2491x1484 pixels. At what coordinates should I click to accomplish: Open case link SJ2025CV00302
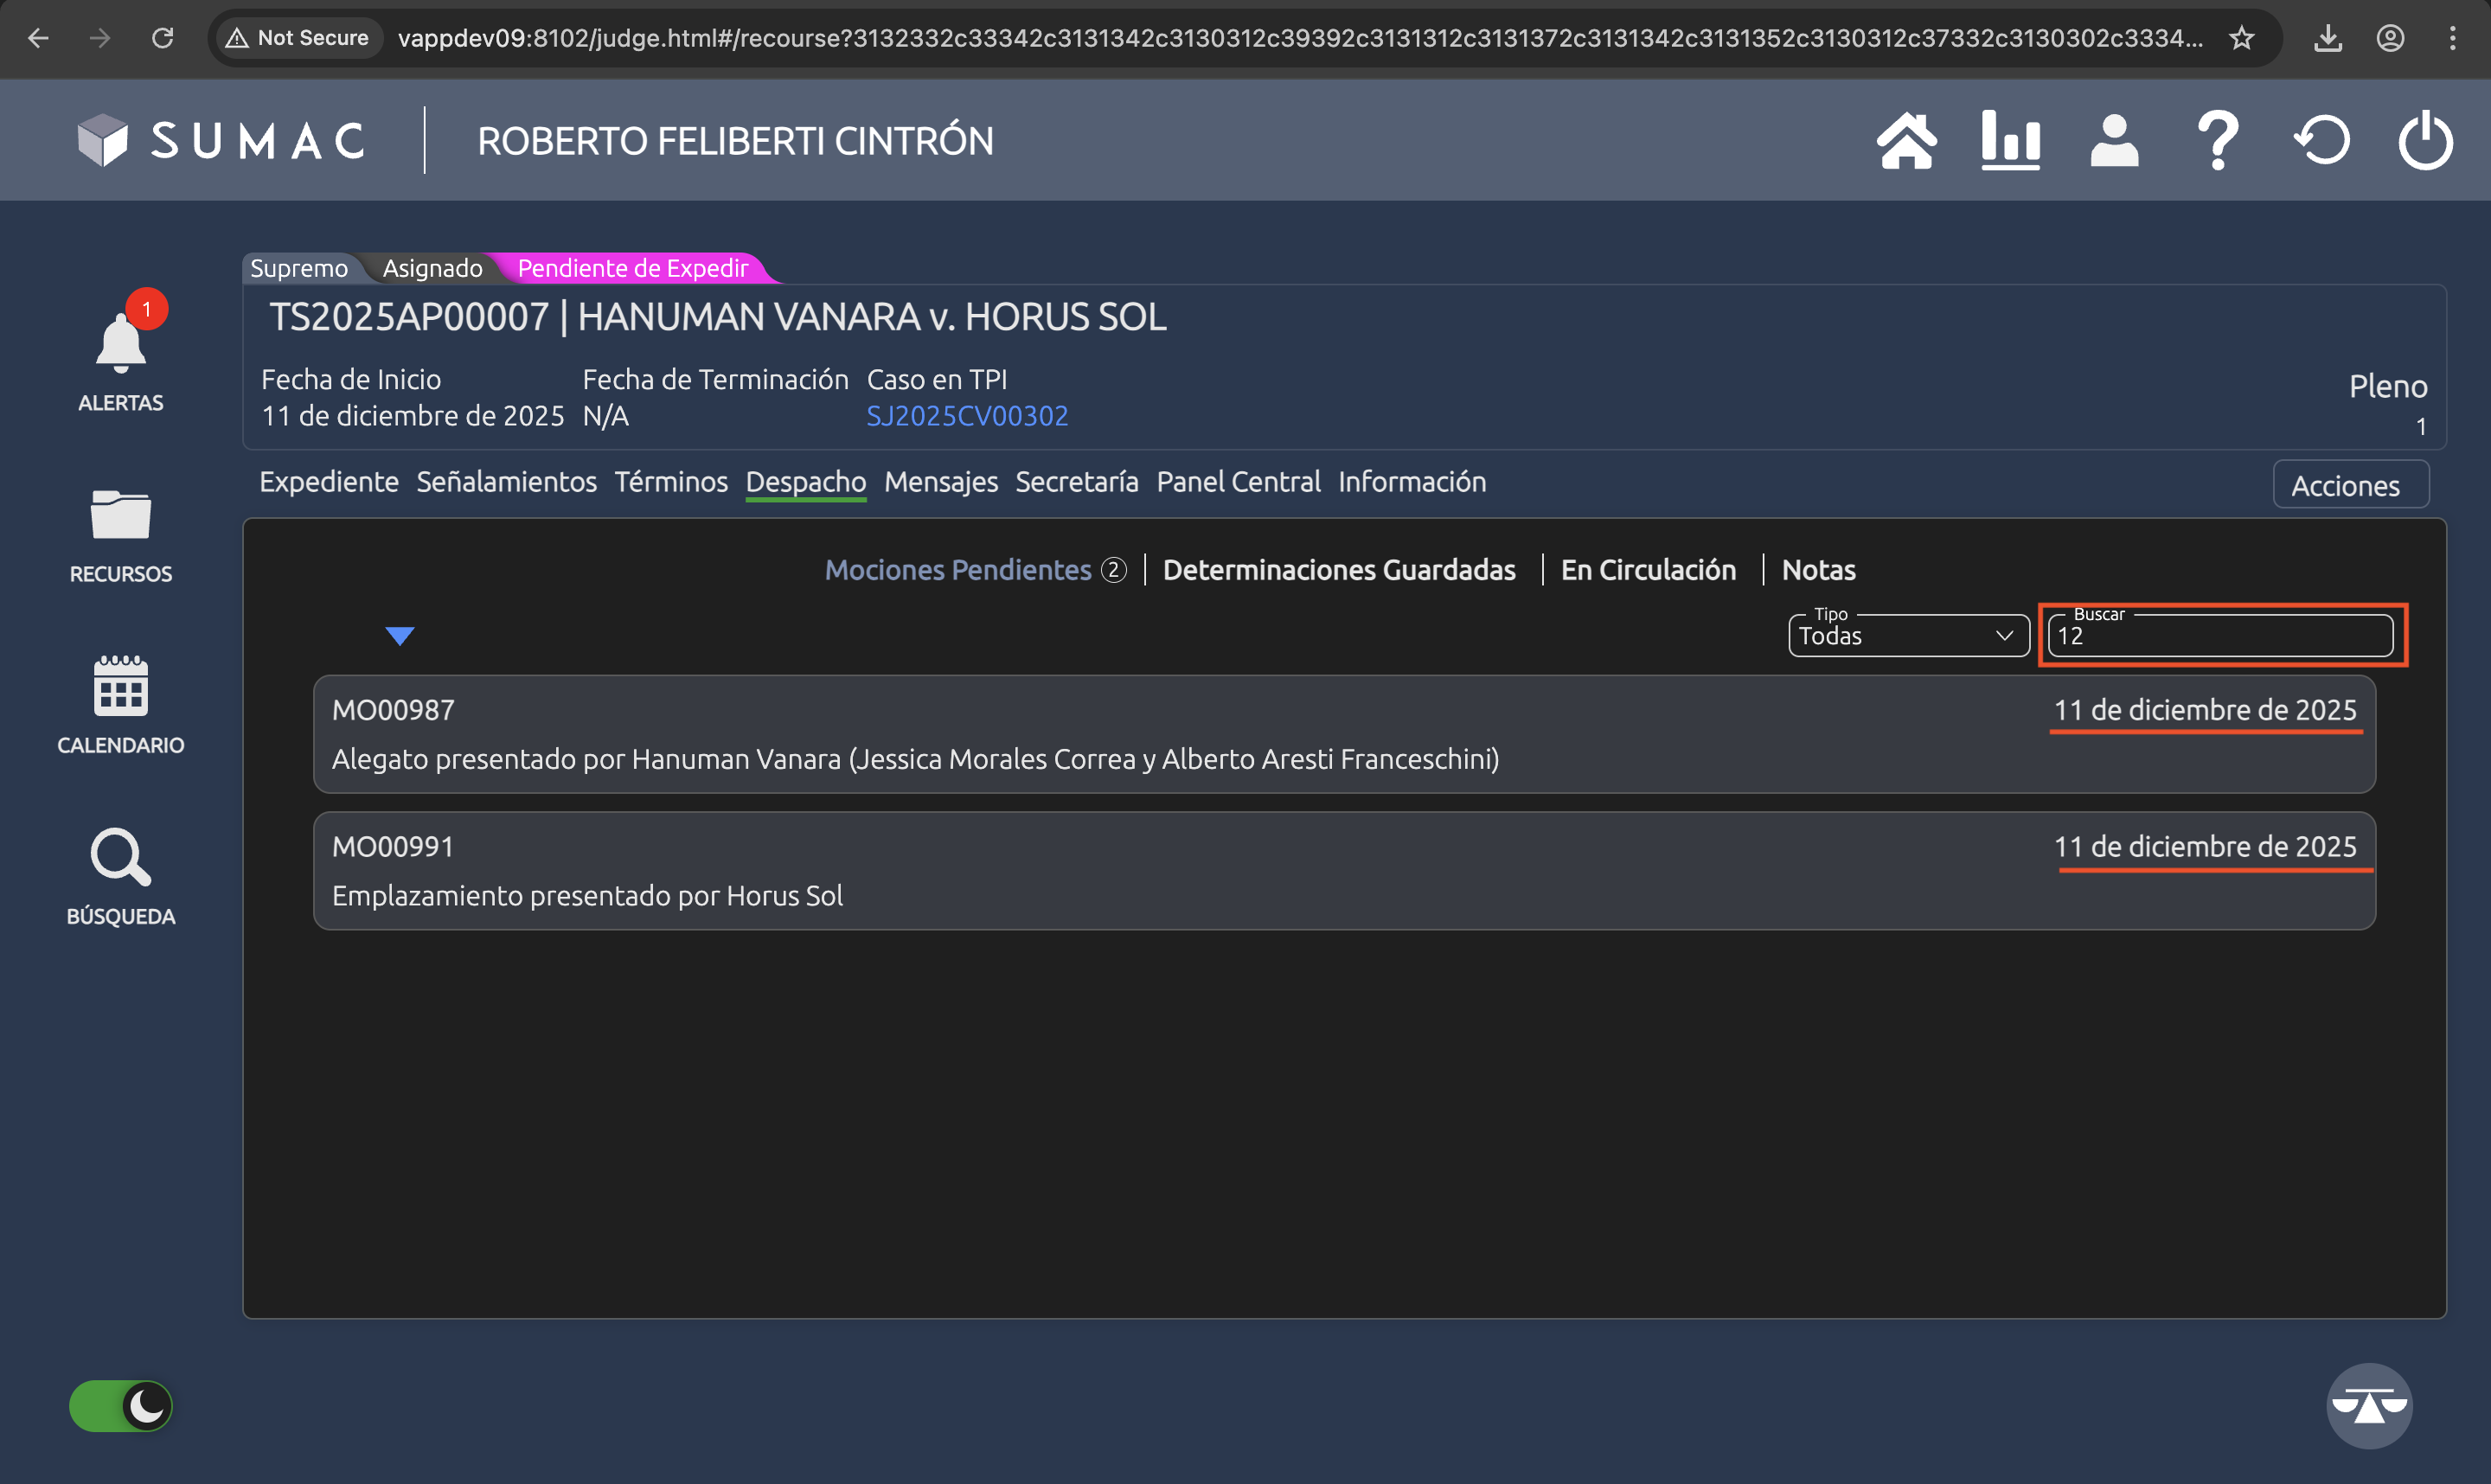point(967,416)
